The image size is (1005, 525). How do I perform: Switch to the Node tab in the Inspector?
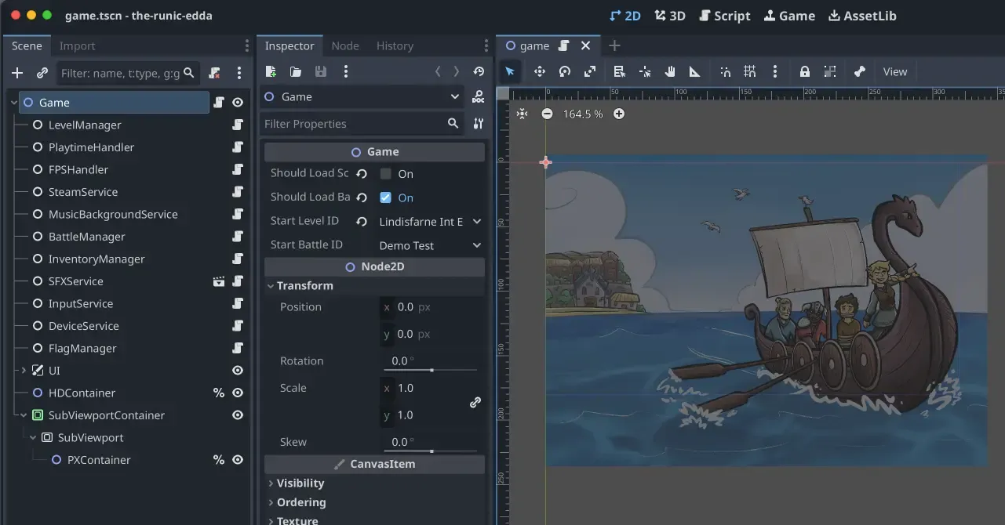pyautogui.click(x=345, y=45)
